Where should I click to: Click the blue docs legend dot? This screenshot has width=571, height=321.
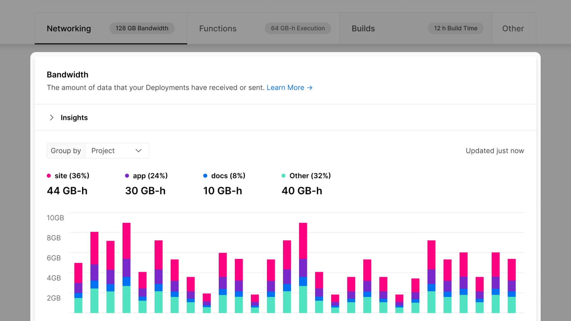[x=205, y=176]
